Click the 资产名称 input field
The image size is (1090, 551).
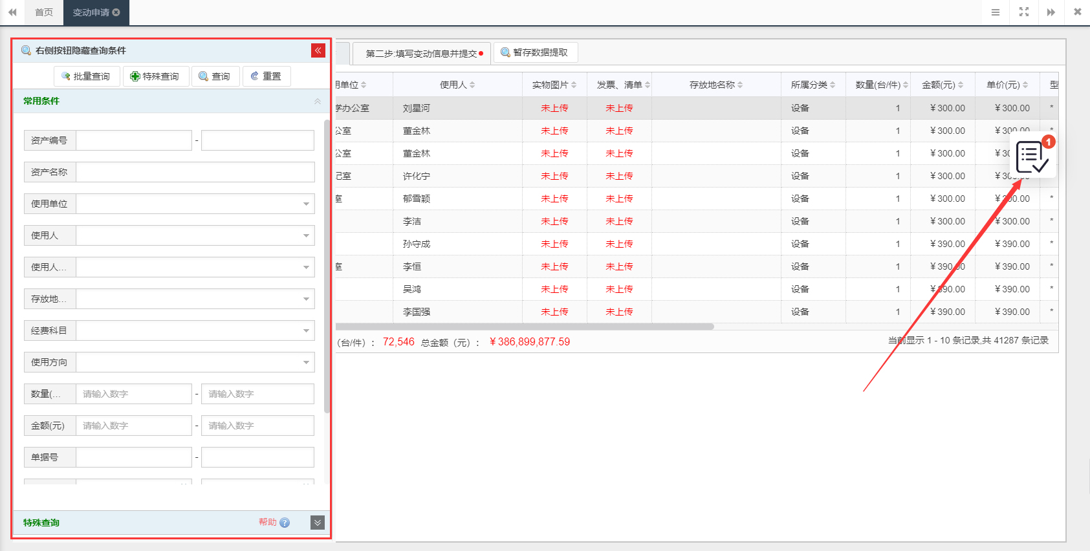click(x=195, y=172)
